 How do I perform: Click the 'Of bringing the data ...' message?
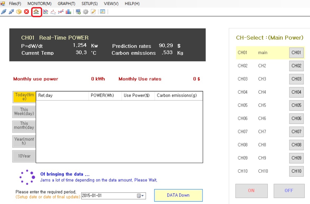click(x=65, y=174)
